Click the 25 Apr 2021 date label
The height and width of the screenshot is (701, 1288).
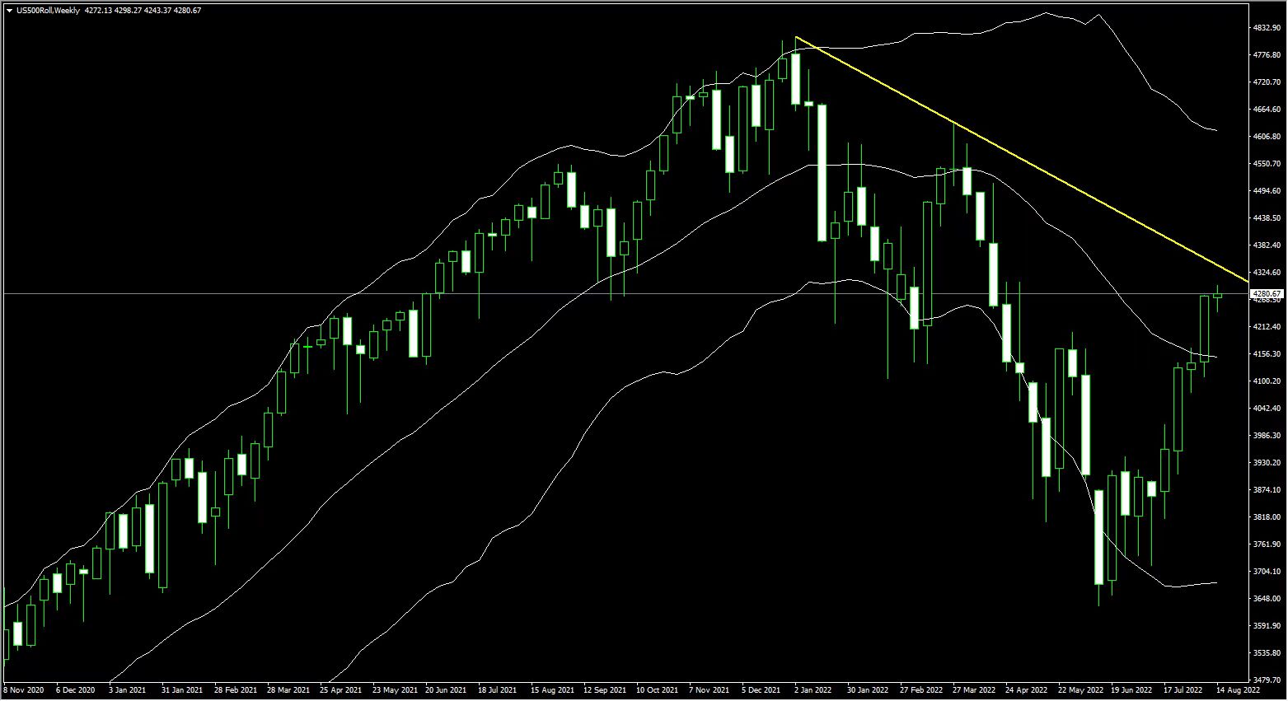click(340, 690)
